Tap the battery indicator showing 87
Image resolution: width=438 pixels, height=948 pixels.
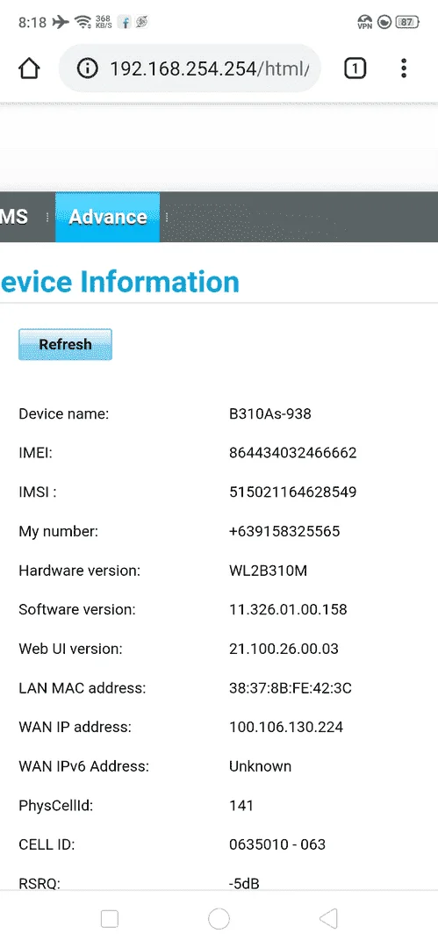pos(407,22)
